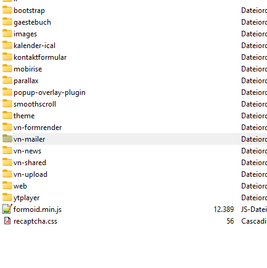Screen dimensions: 267x268
Task: Click the smoothscroll folder icon
Action: (x=7, y=104)
